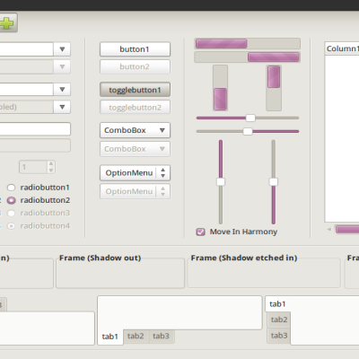Click the purple horizontal scrollbar thumb under the list
The height and width of the screenshot is (359, 359).
tap(347, 230)
